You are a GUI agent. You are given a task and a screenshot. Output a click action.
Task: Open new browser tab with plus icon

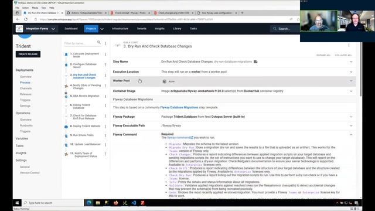coord(242,13)
